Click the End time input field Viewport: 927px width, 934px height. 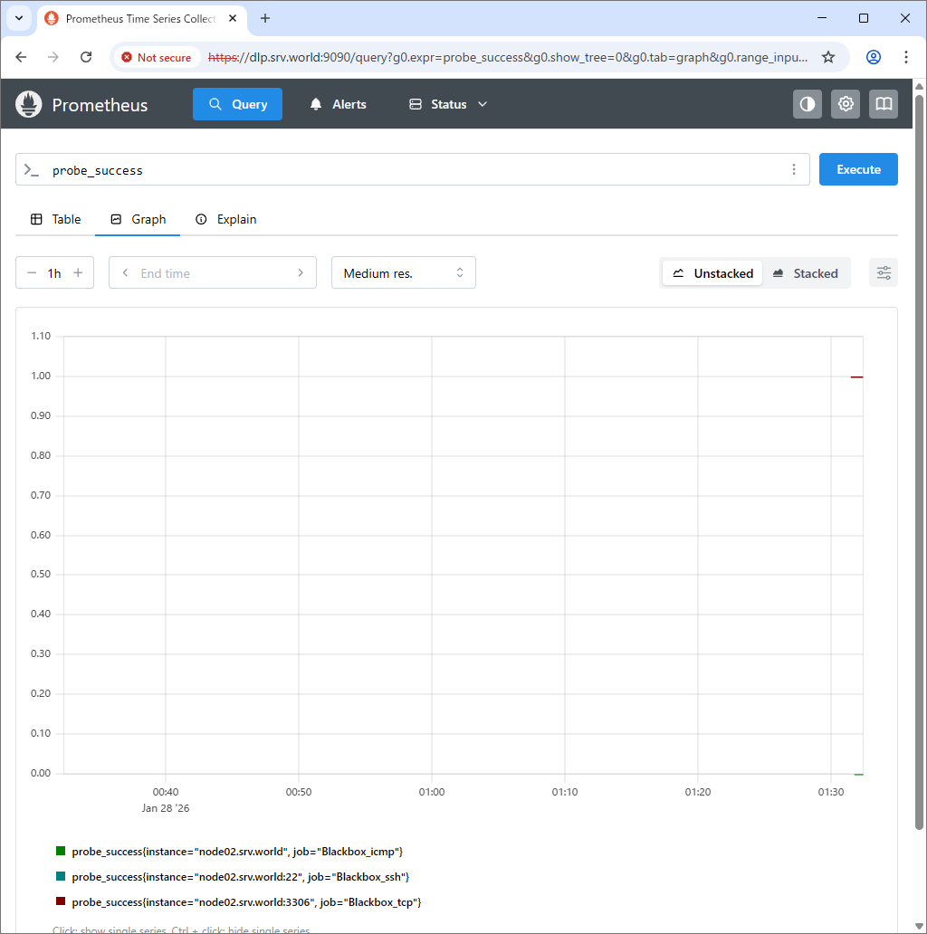[x=212, y=273]
